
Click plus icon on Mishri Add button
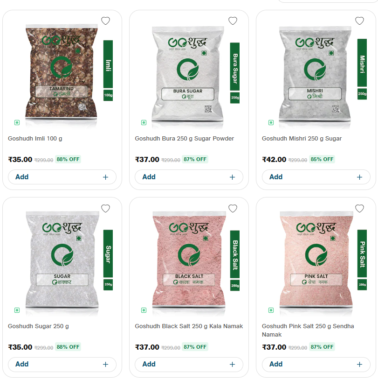(360, 177)
